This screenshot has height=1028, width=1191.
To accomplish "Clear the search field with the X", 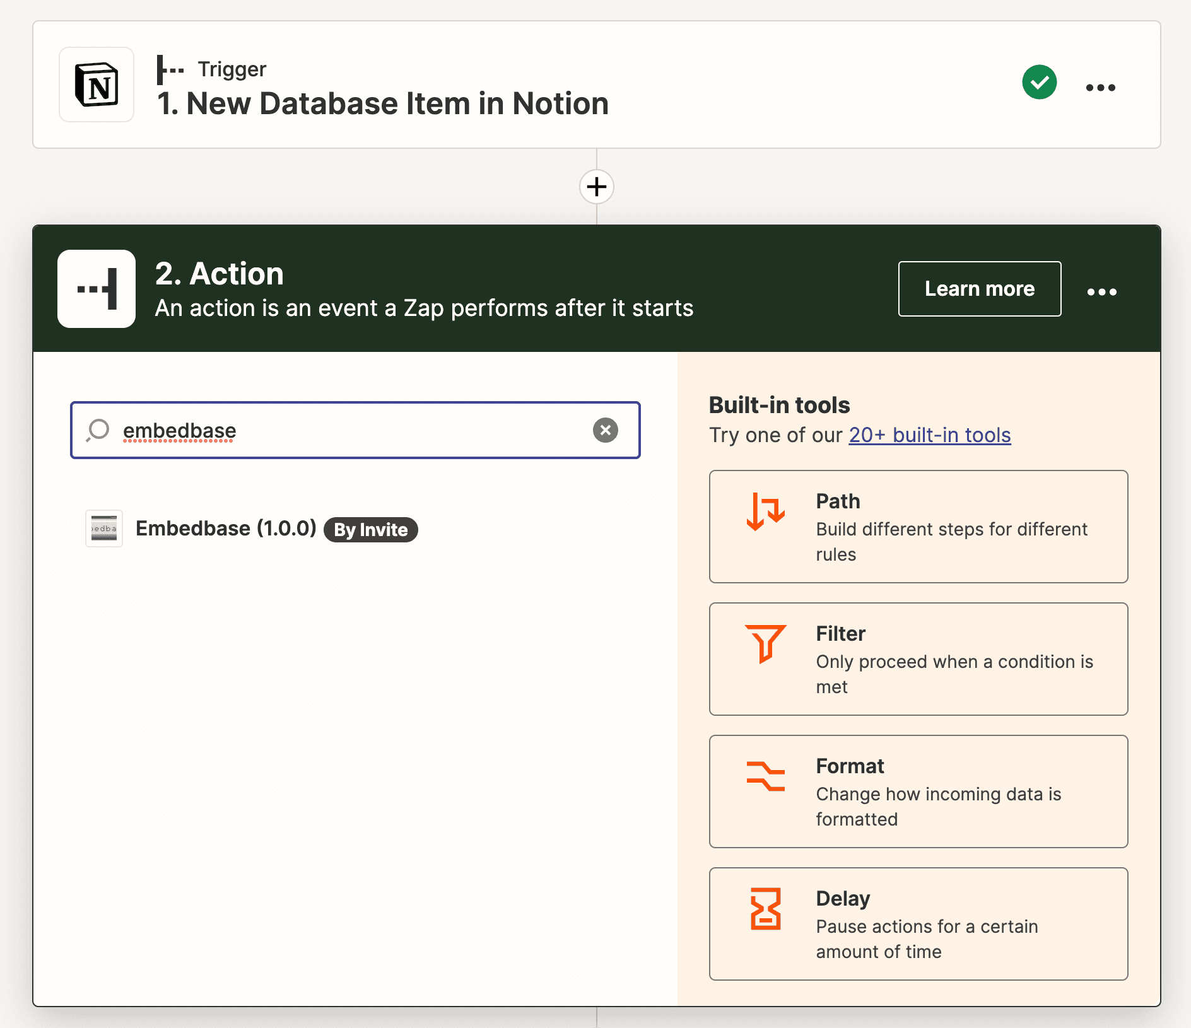I will 605,430.
